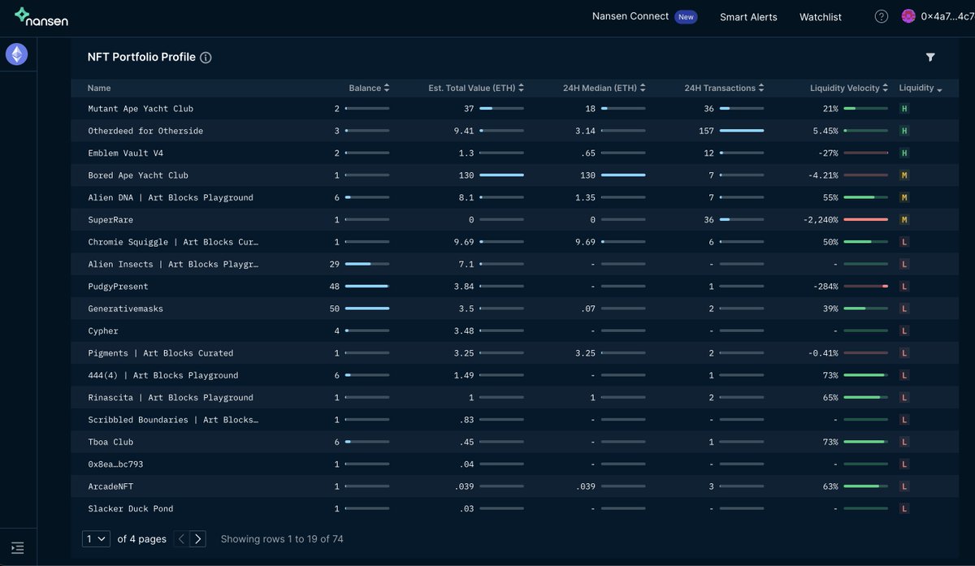Click the L liquidity badge for Tboa Club
The width and height of the screenshot is (975, 566).
[904, 442]
